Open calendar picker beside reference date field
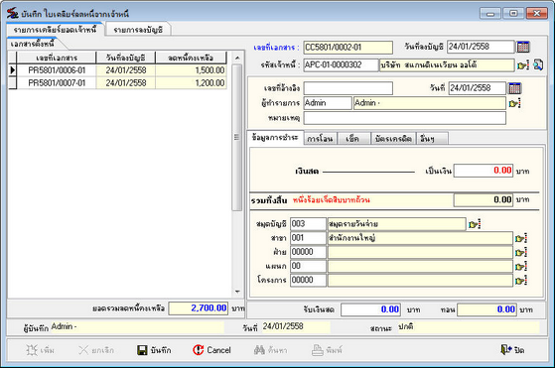Viewport: 555px width, 368px height. pos(514,88)
